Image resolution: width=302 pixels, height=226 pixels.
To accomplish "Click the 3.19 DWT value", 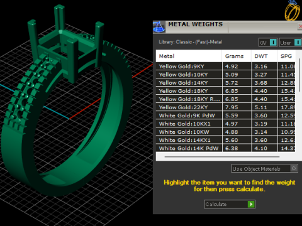I will pos(260,124).
